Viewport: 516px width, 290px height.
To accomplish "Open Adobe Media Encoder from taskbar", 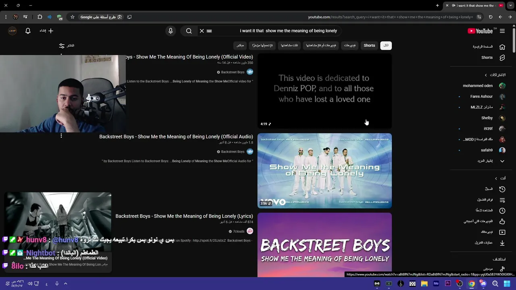I will (436, 284).
